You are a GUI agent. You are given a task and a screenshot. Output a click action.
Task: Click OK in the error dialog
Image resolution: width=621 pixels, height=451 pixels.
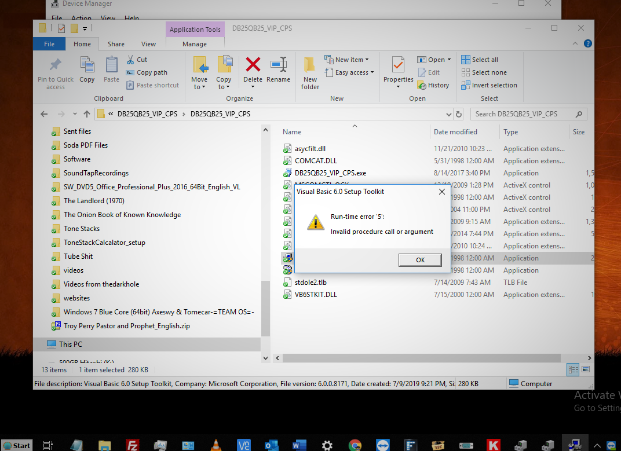click(420, 260)
